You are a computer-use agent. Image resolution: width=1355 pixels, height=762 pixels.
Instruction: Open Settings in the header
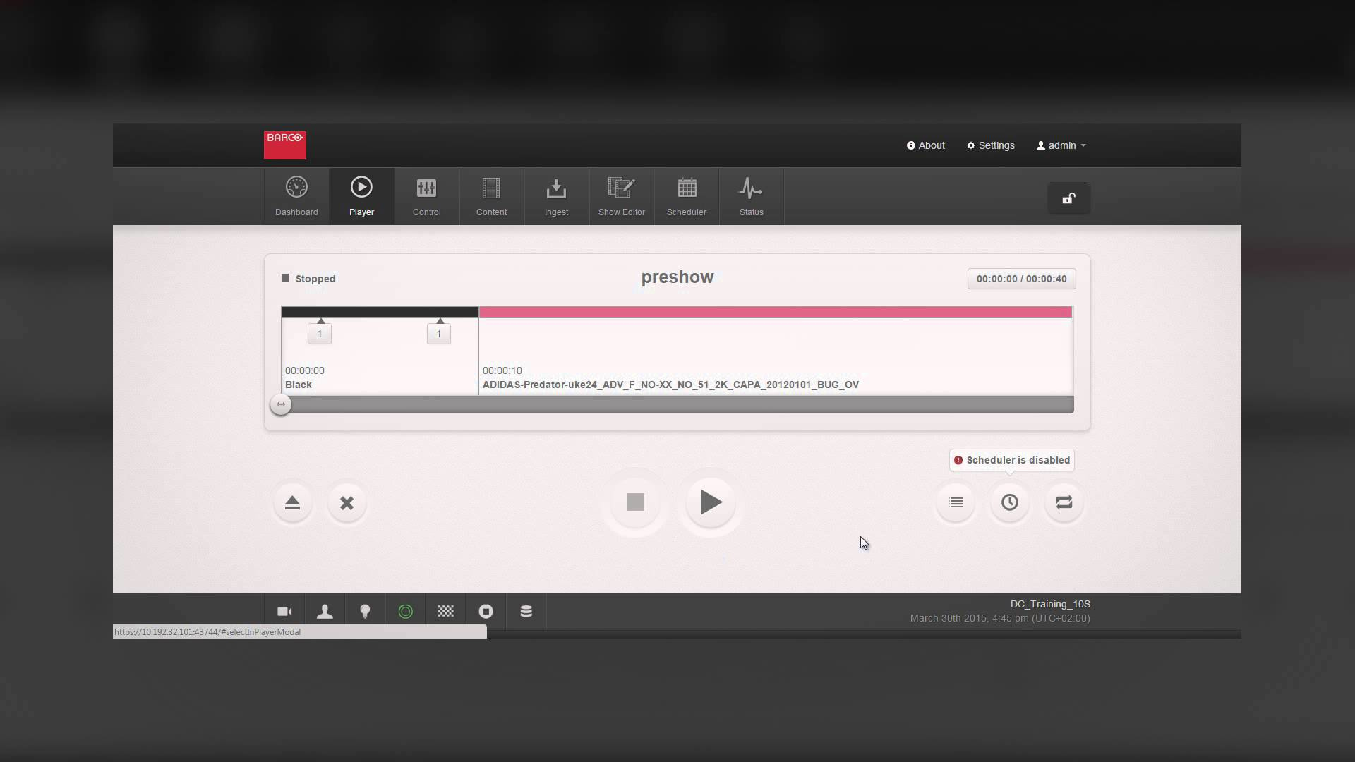click(x=991, y=145)
